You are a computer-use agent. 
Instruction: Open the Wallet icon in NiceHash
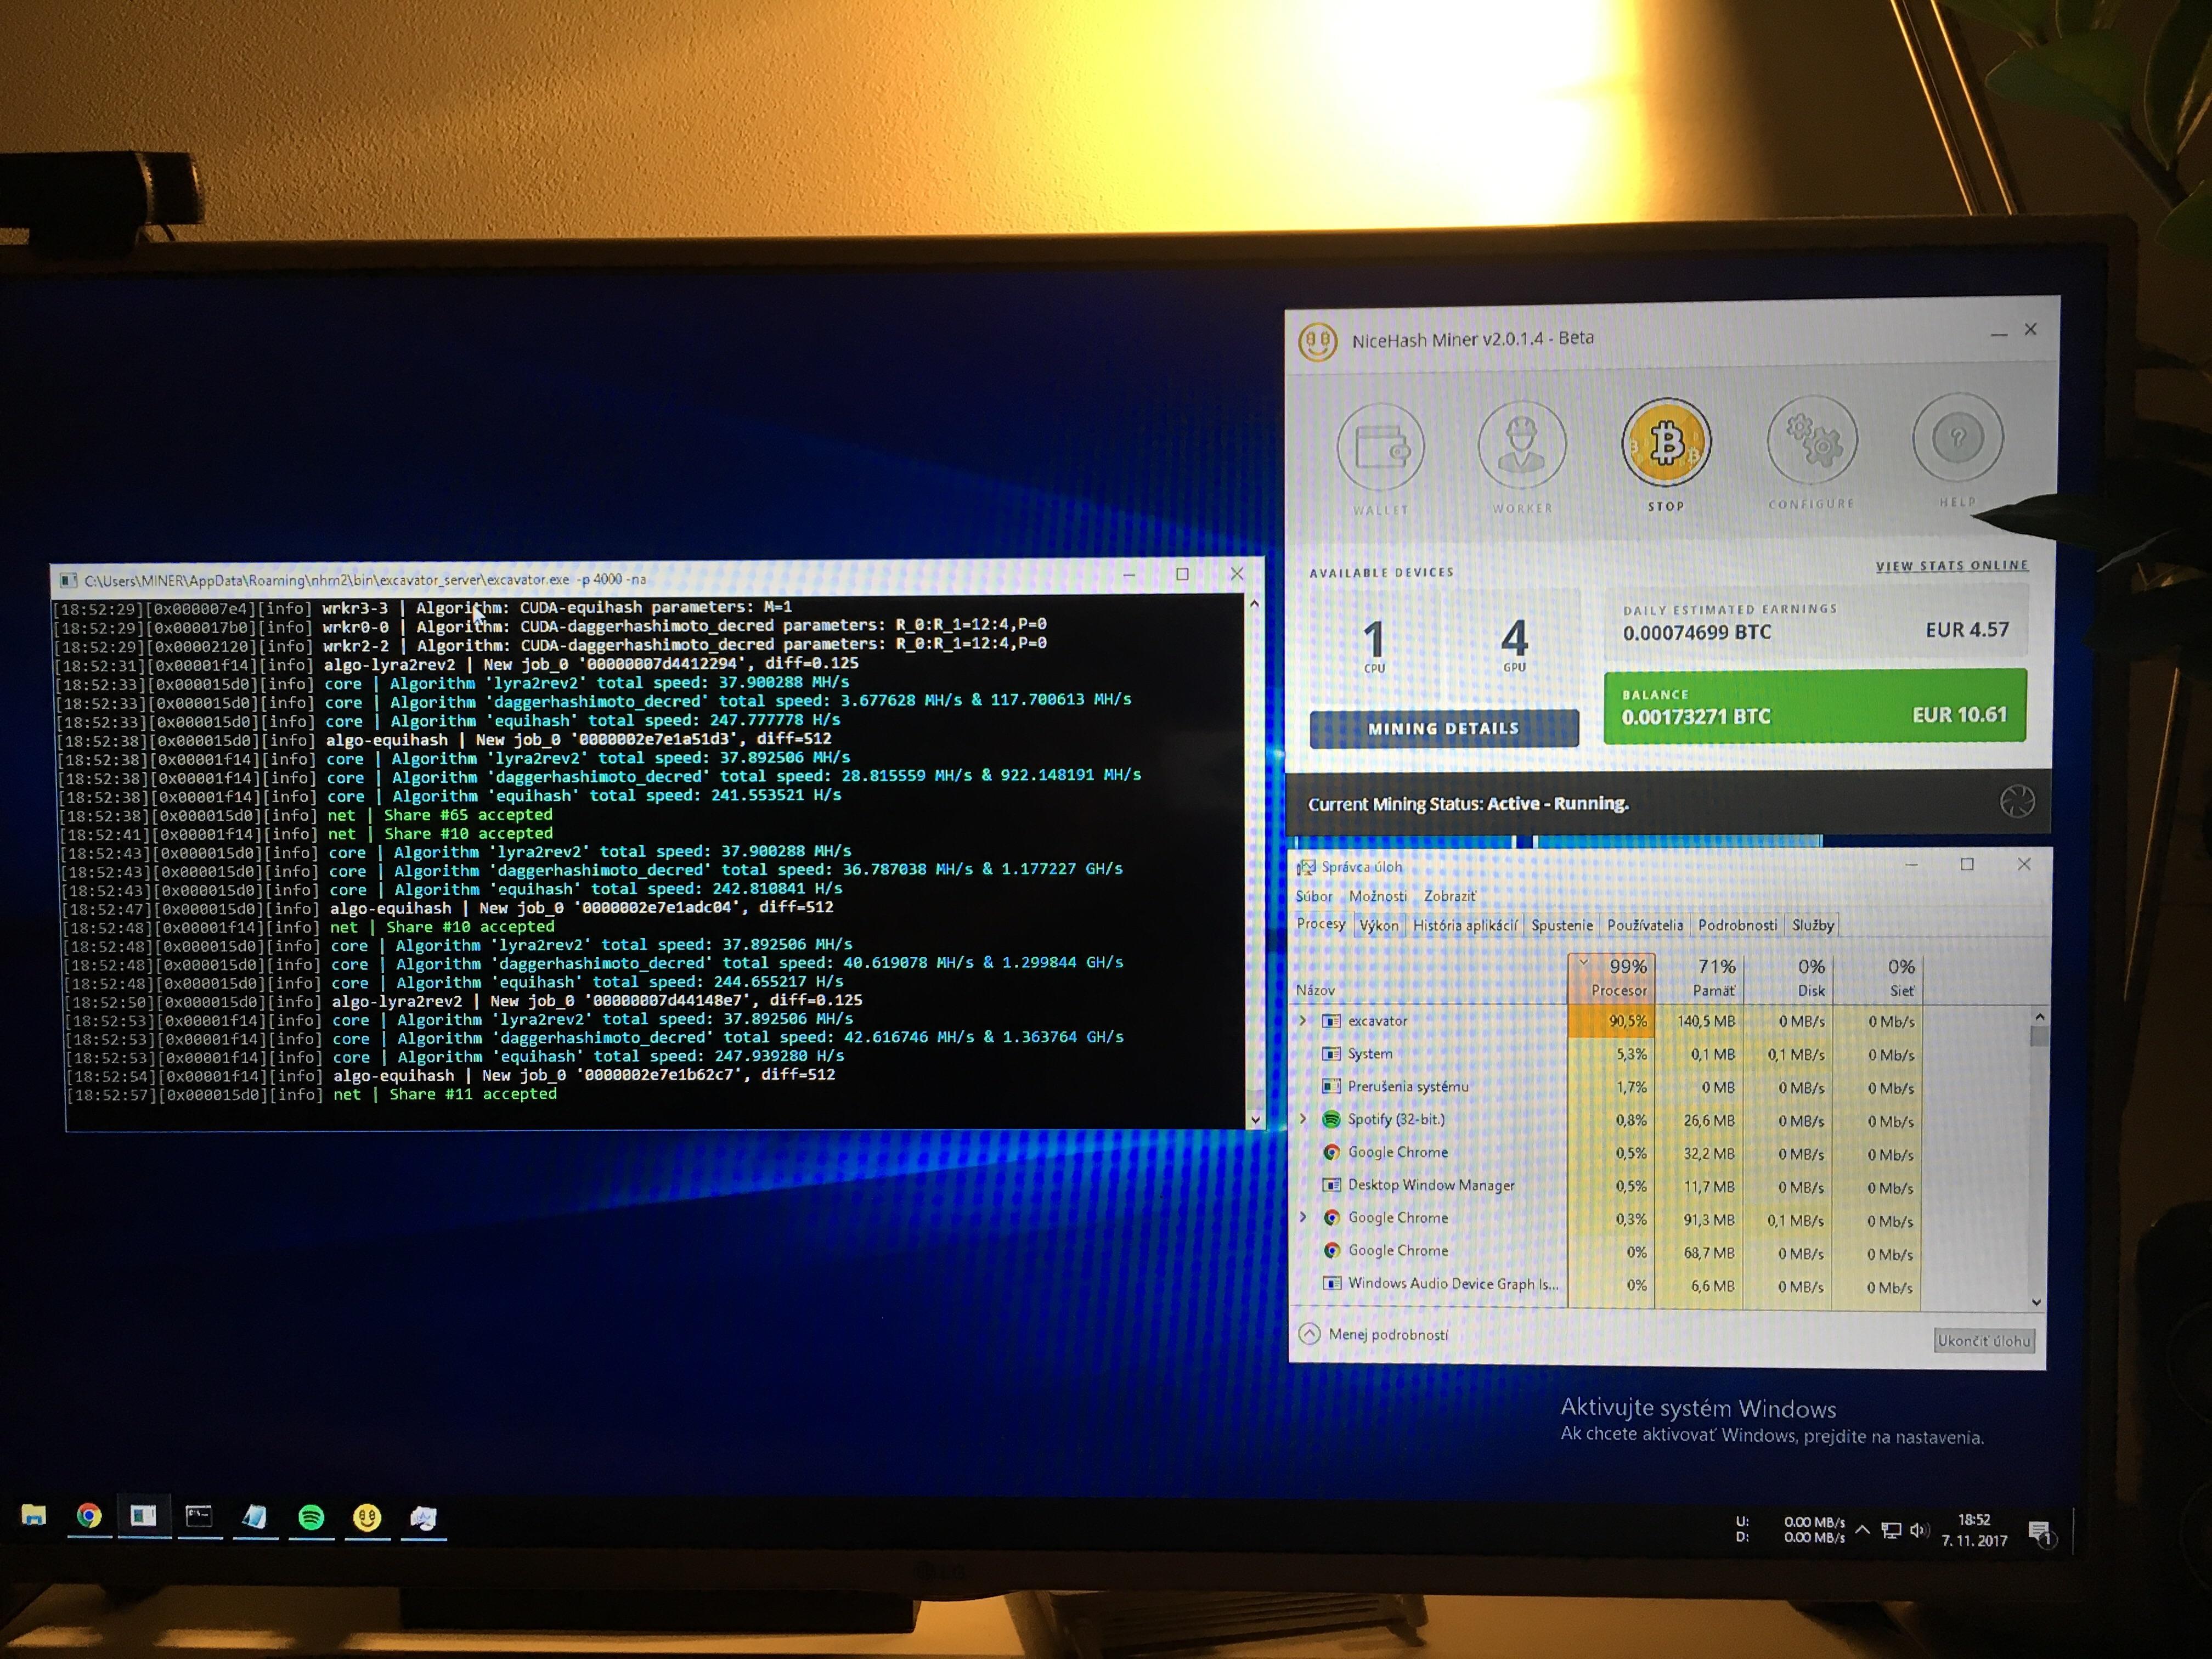[x=1381, y=447]
